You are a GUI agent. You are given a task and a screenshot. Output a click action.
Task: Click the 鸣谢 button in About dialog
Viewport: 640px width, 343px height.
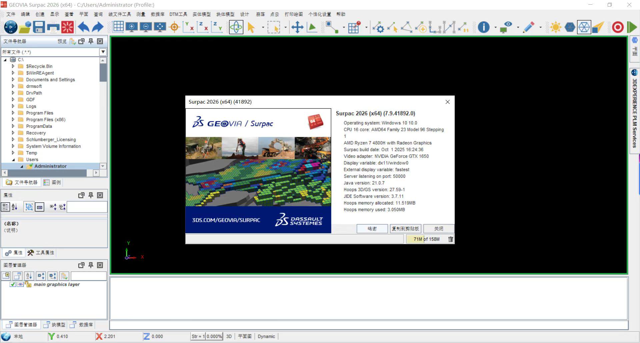click(372, 229)
